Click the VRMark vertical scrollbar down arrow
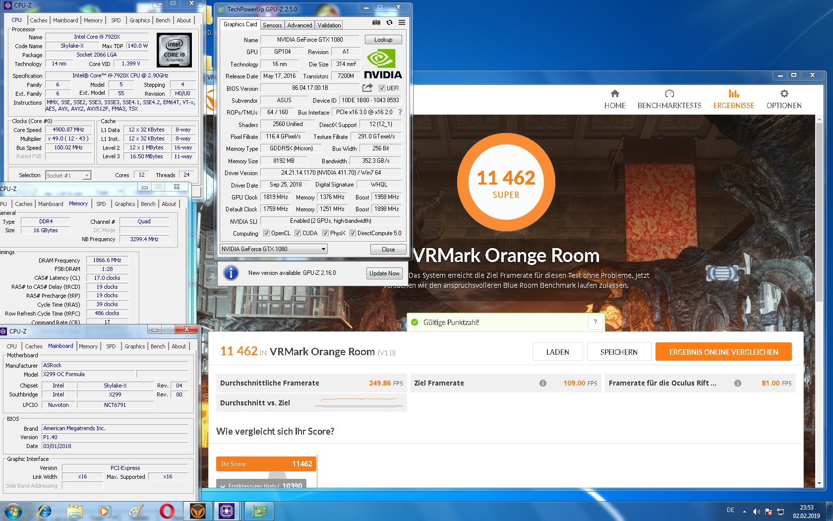Viewport: 833px width, 521px height. pos(819,483)
